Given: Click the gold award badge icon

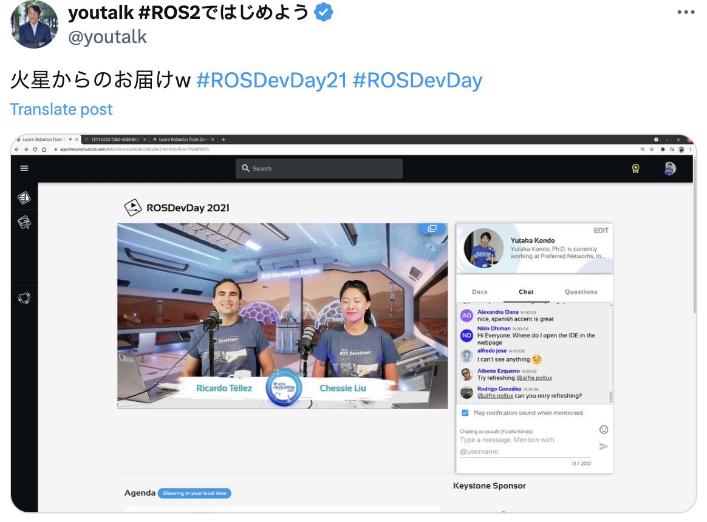Looking at the screenshot, I should [x=635, y=169].
